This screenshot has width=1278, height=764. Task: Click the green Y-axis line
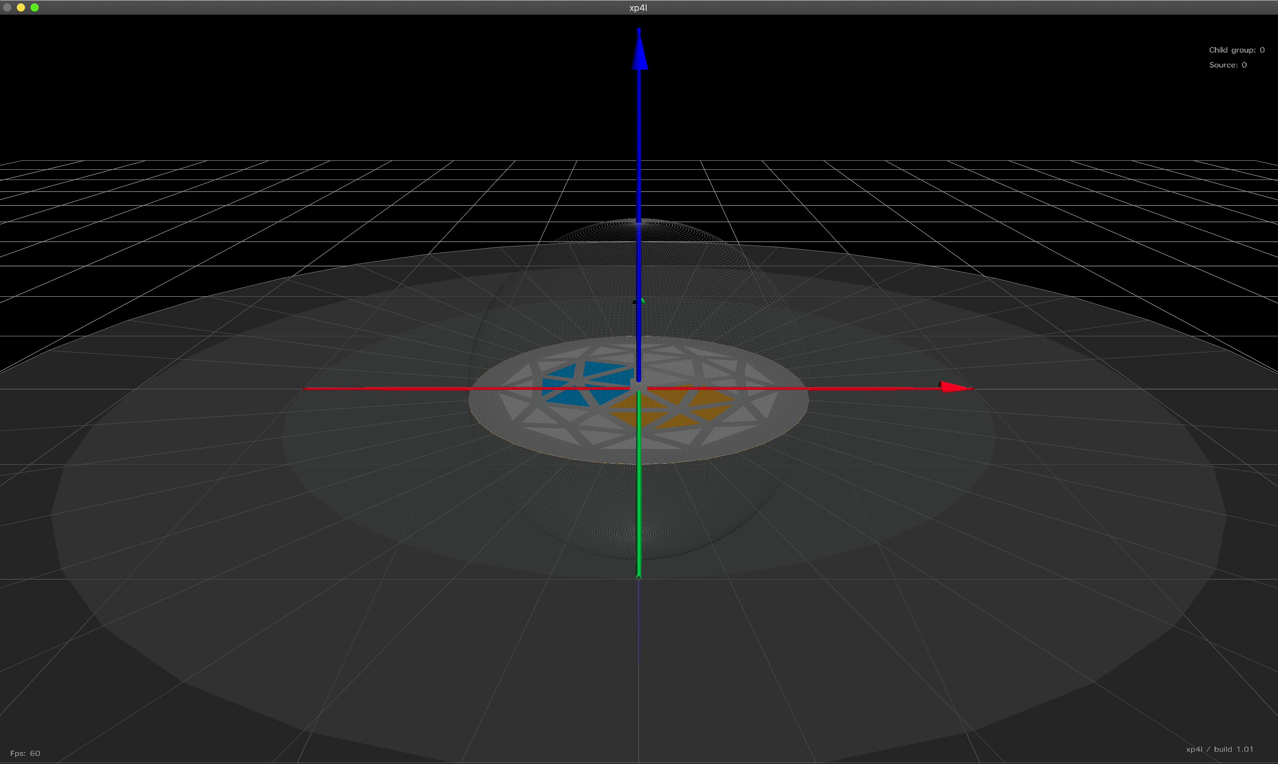click(638, 484)
